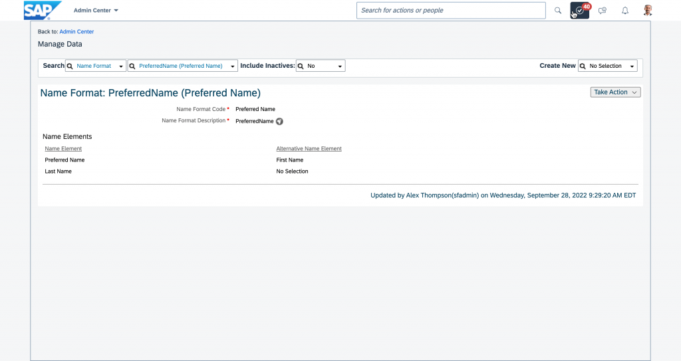Click the search icon in PreferredName box

[x=132, y=66]
